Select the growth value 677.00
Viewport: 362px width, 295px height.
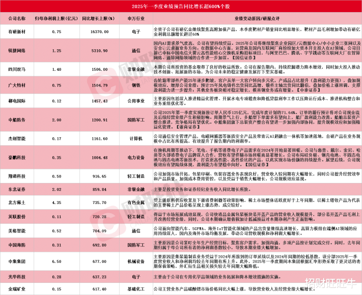click(100, 261)
